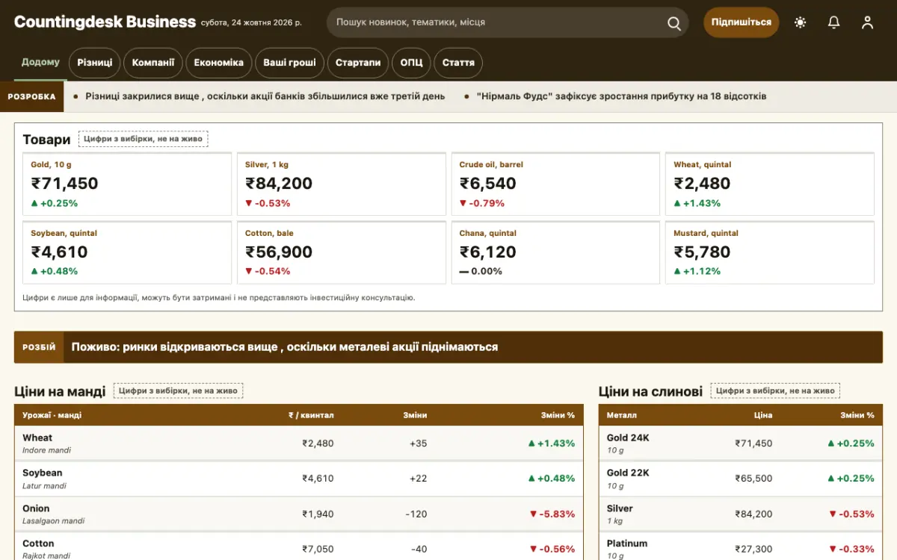Open the live markets Поживо headline
897x560 pixels.
tap(285, 347)
